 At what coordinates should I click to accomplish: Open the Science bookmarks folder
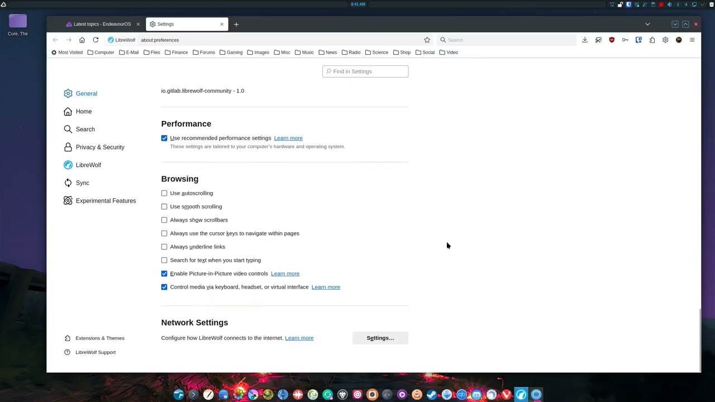click(376, 52)
